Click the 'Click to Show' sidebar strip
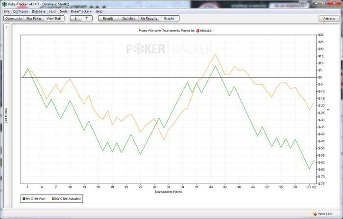The image size is (343, 219). click(6, 115)
